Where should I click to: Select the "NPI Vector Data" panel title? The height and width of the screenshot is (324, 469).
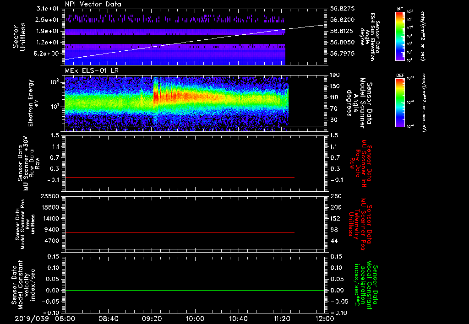point(93,4)
